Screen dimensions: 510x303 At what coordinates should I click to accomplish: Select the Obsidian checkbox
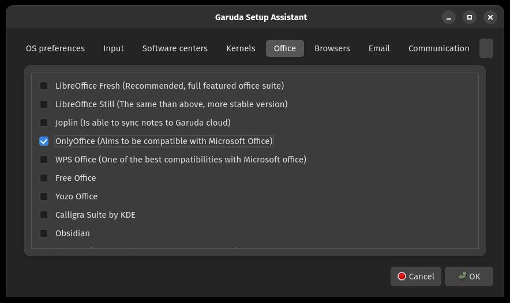click(x=44, y=233)
